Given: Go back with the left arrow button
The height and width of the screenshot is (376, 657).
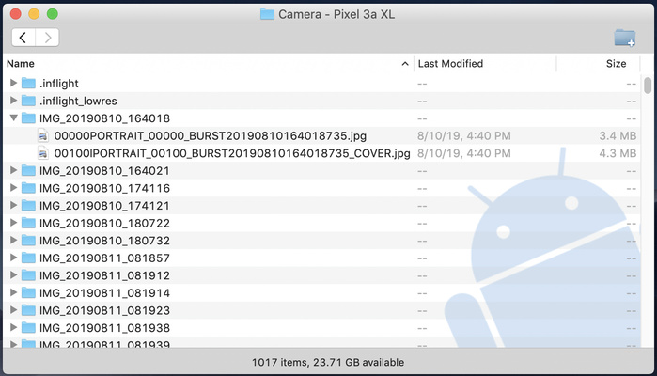Looking at the screenshot, I should pos(23,38).
